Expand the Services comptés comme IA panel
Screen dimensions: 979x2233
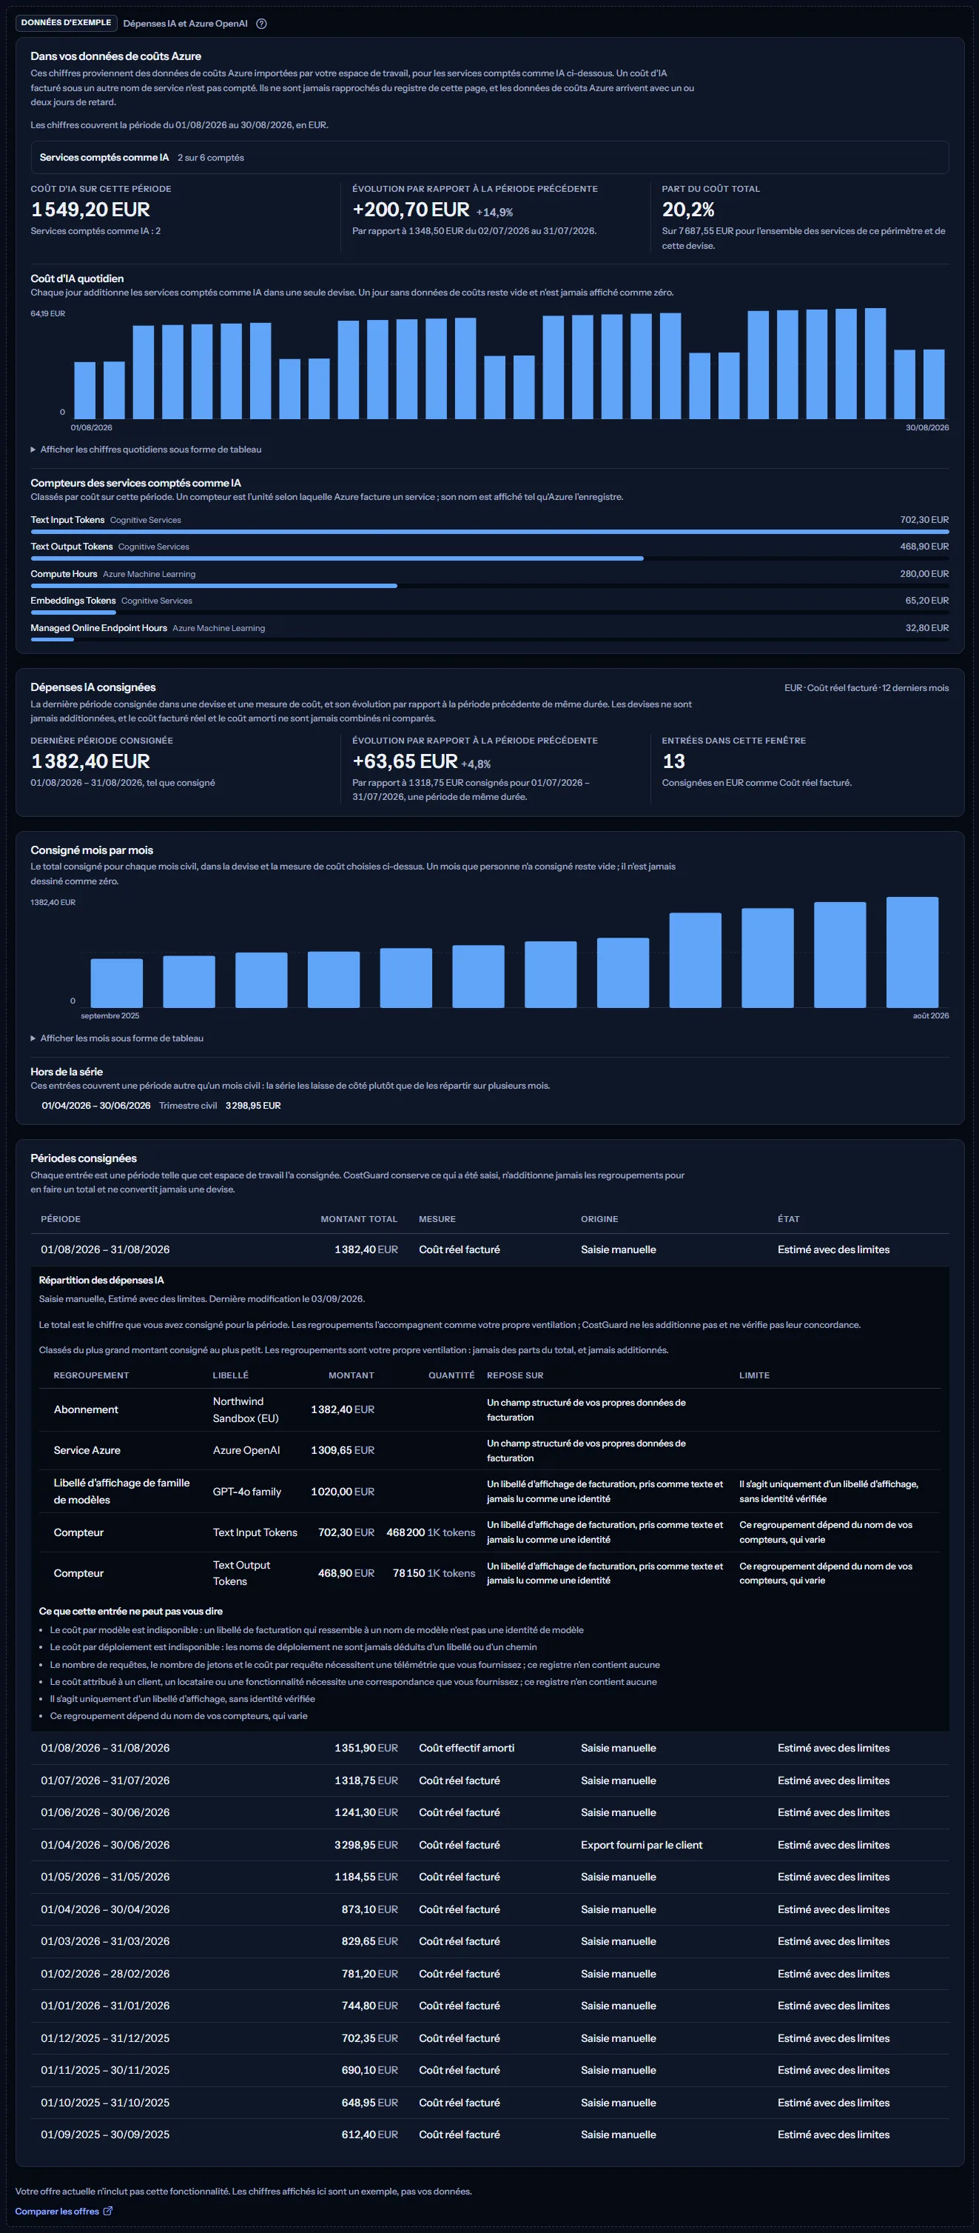[x=490, y=157]
